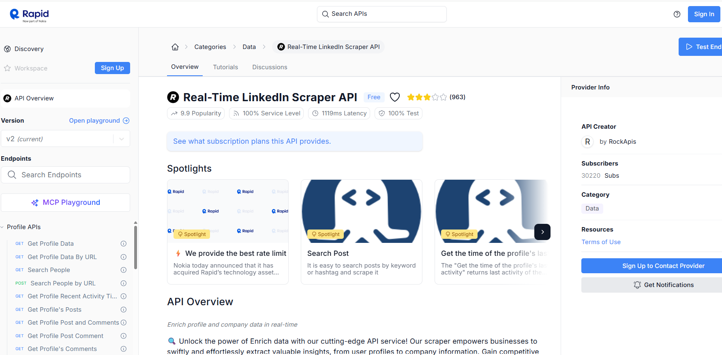Screen dimensions: 722x355
Task: Switch to the Overview tab
Action: 185,67
